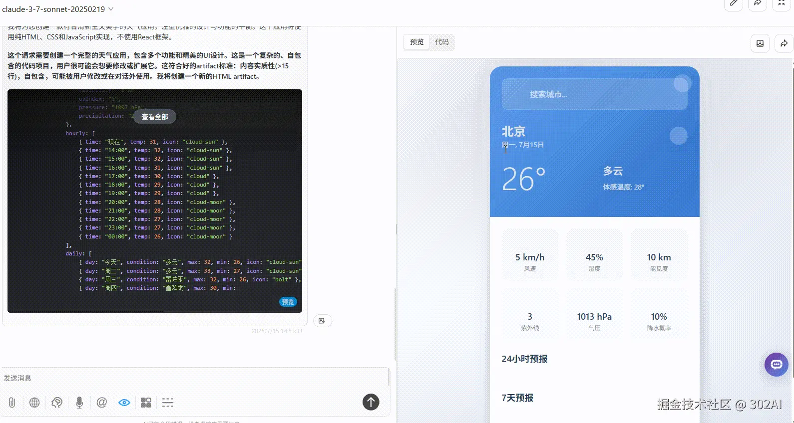The height and width of the screenshot is (423, 794).
Task: Click the image icon below the code block
Action: tap(322, 320)
